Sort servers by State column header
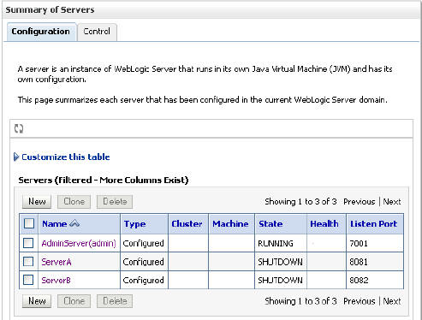Screen dimensions: 422x320 pyautogui.click(x=270, y=223)
